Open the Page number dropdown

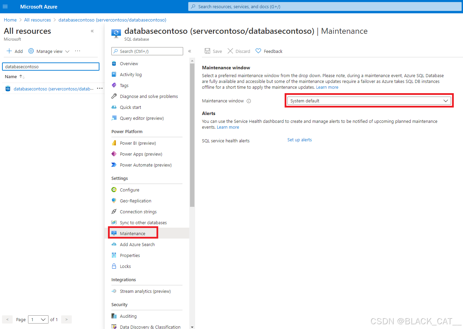tap(38, 319)
